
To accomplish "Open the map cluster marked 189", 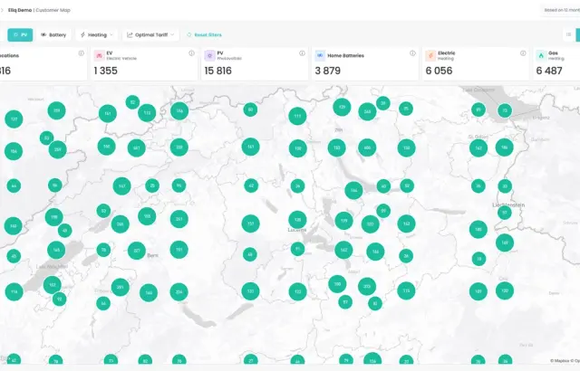I will coord(478,291).
